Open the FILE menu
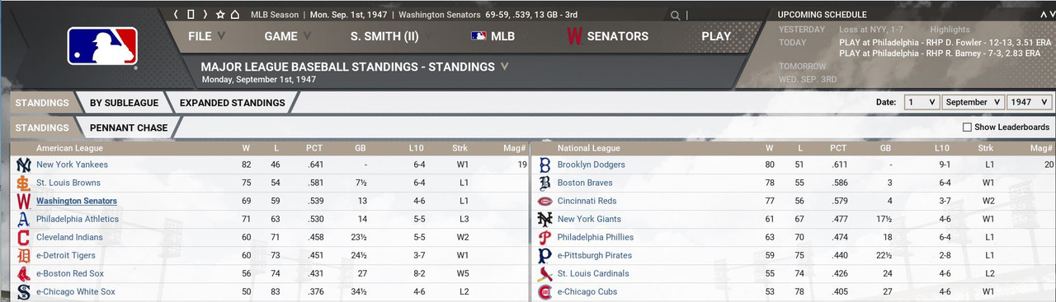Viewport: 1056px width, 302px height. 207,36
